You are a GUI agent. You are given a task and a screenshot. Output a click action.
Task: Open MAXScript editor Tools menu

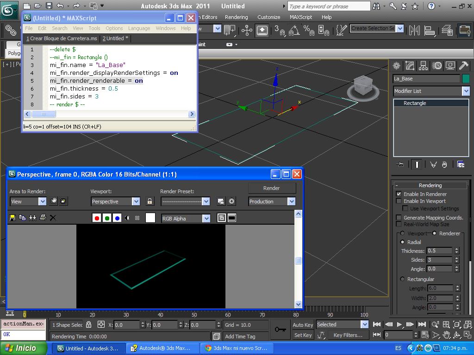[x=94, y=28]
